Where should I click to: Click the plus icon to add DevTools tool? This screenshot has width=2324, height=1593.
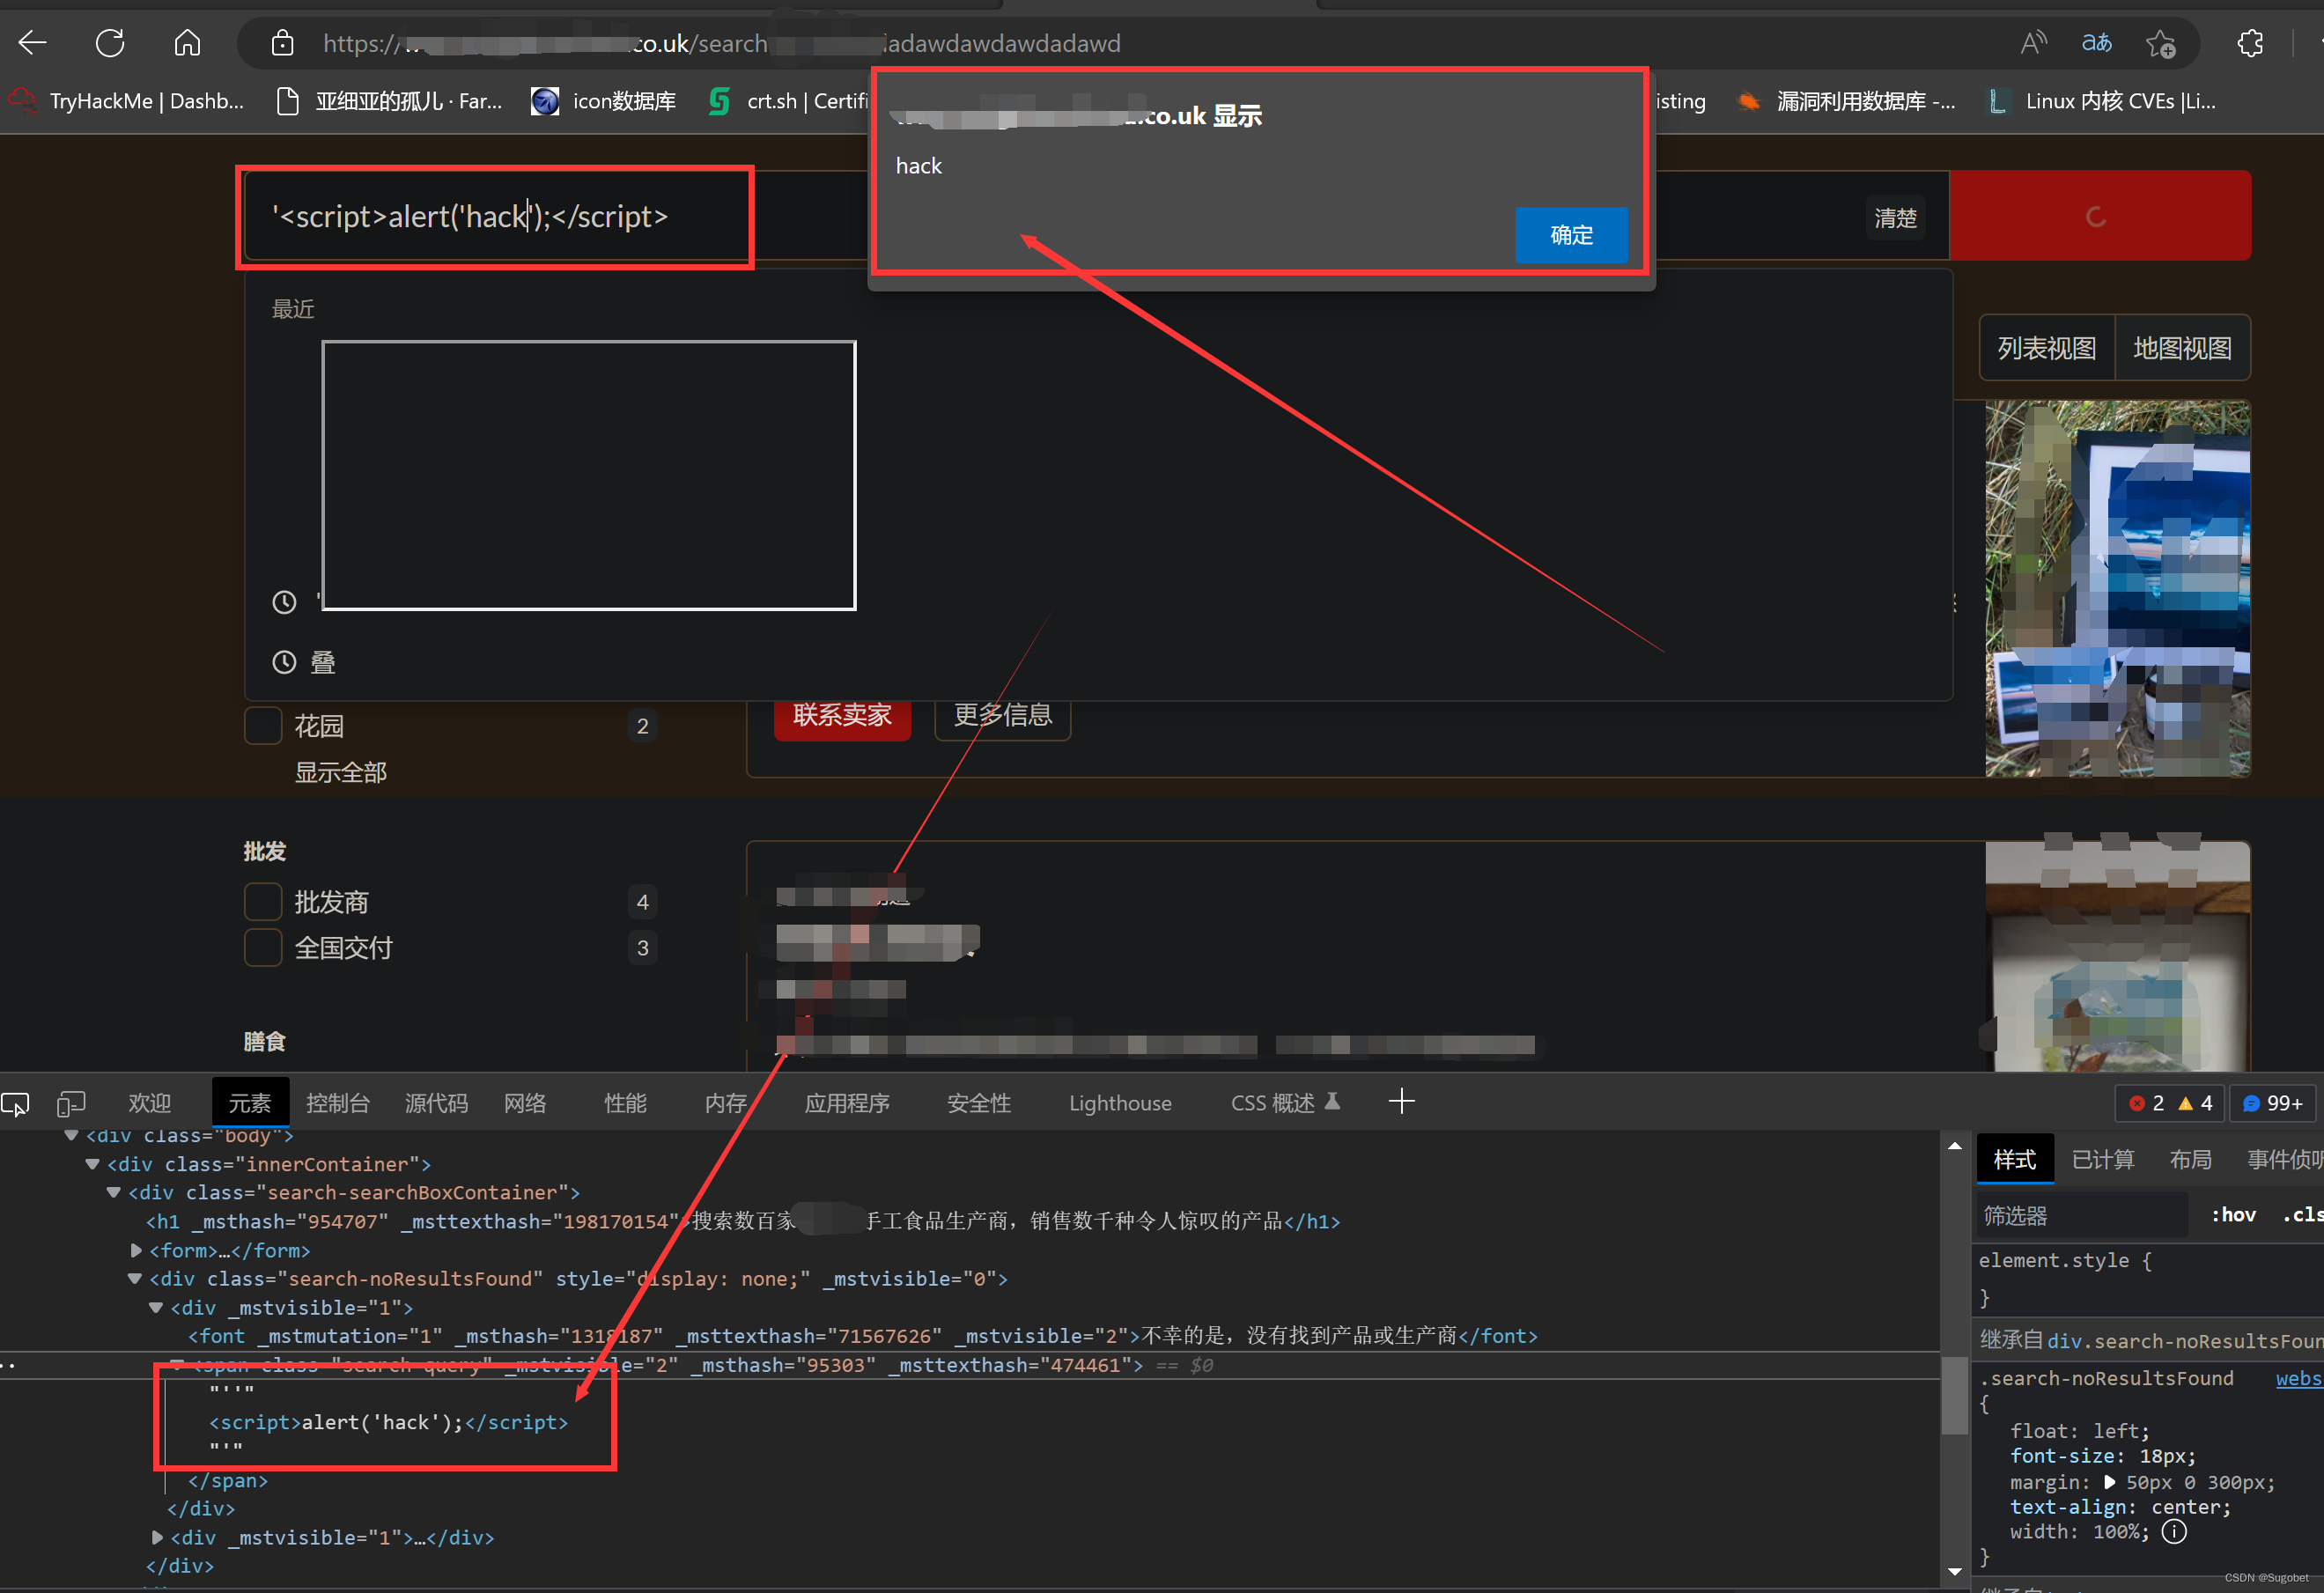pos(1401,1102)
